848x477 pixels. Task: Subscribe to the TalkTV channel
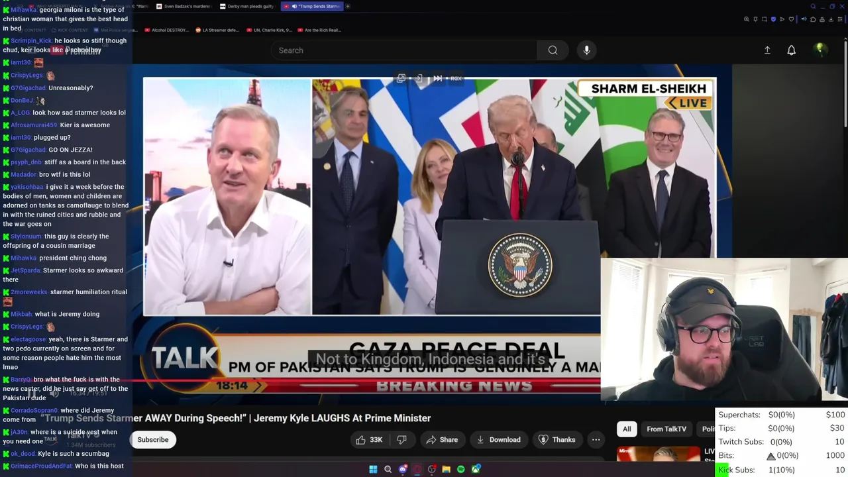[x=153, y=440]
